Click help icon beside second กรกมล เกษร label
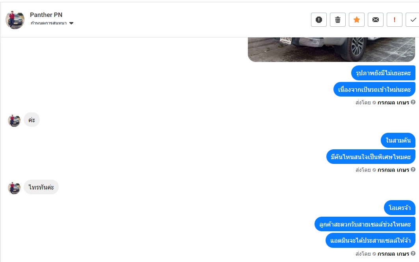The image size is (419, 262). 413,169
